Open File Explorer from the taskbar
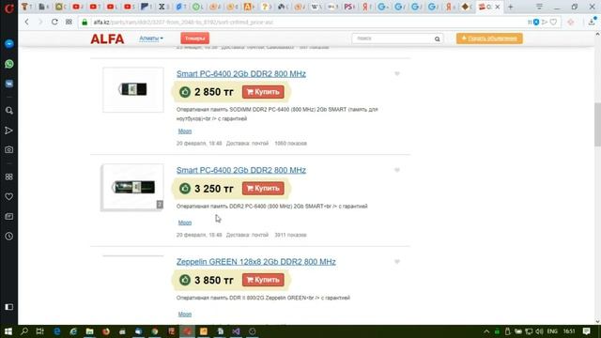Viewport: 601px width, 338px height. coord(89,331)
